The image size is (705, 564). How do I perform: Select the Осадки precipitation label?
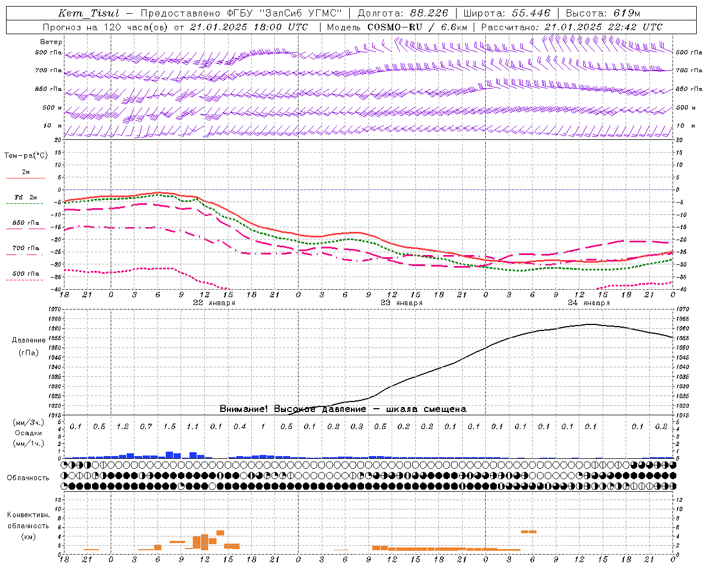(x=29, y=433)
